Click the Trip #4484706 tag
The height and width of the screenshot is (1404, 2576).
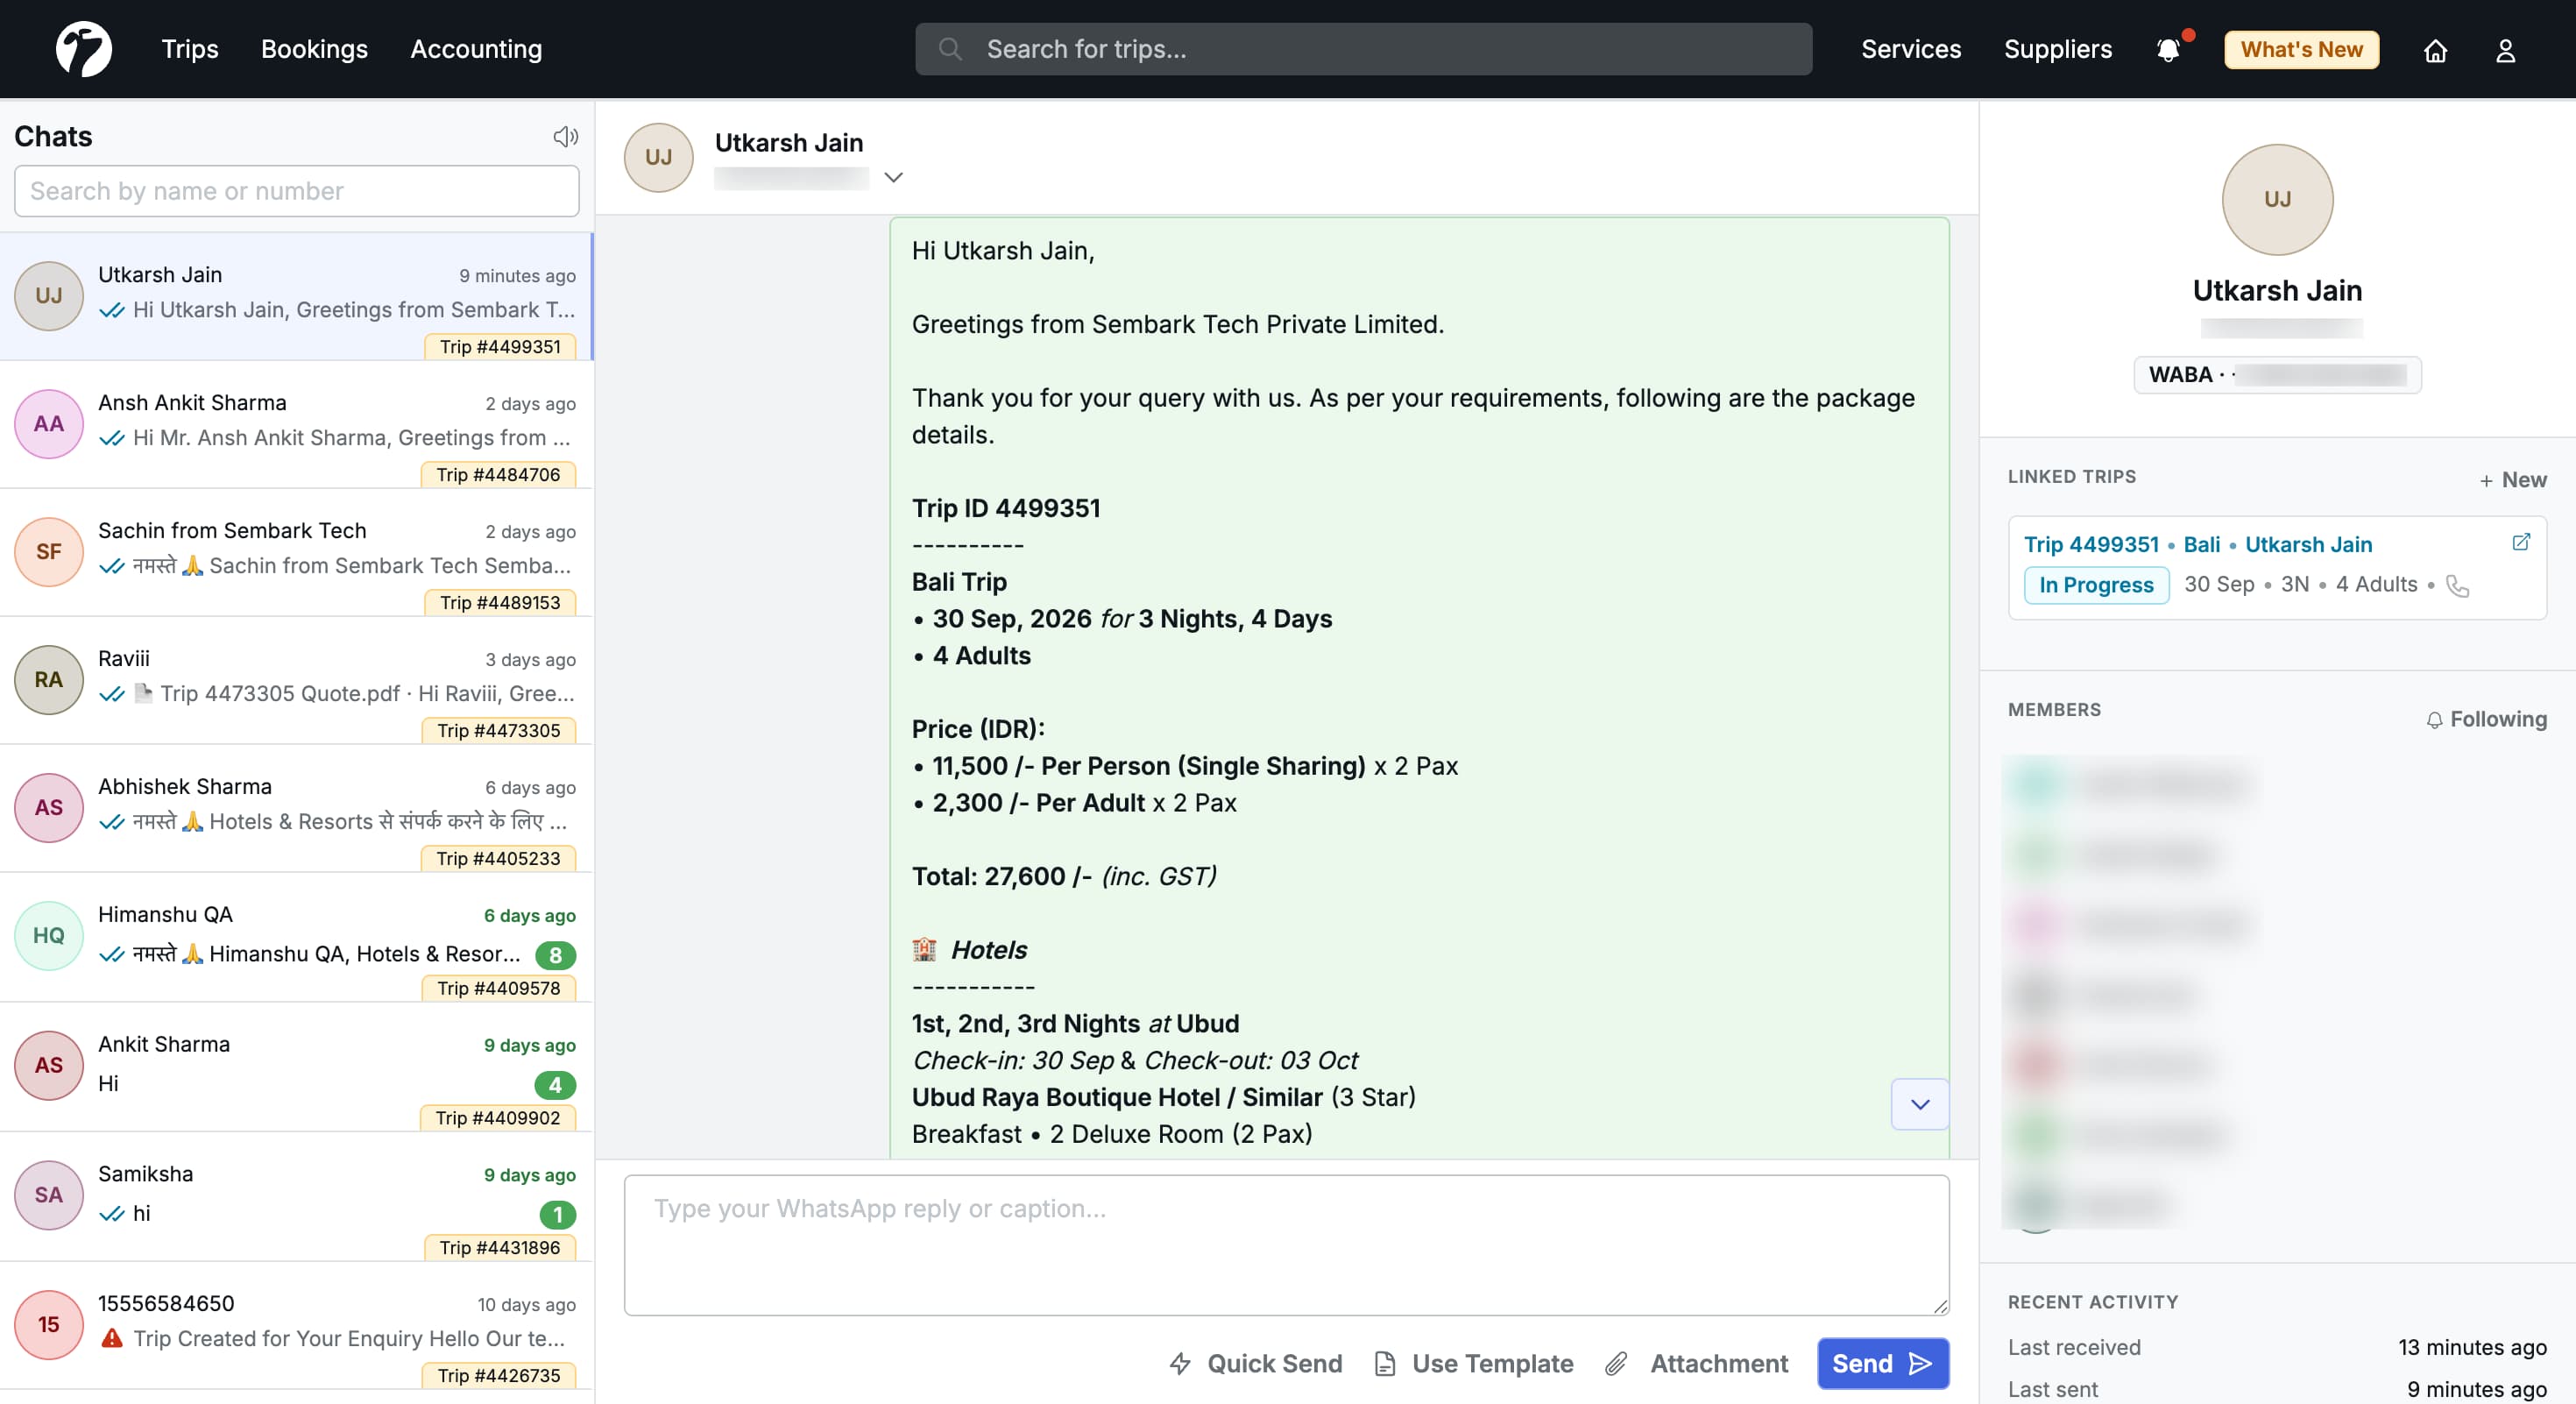click(498, 475)
